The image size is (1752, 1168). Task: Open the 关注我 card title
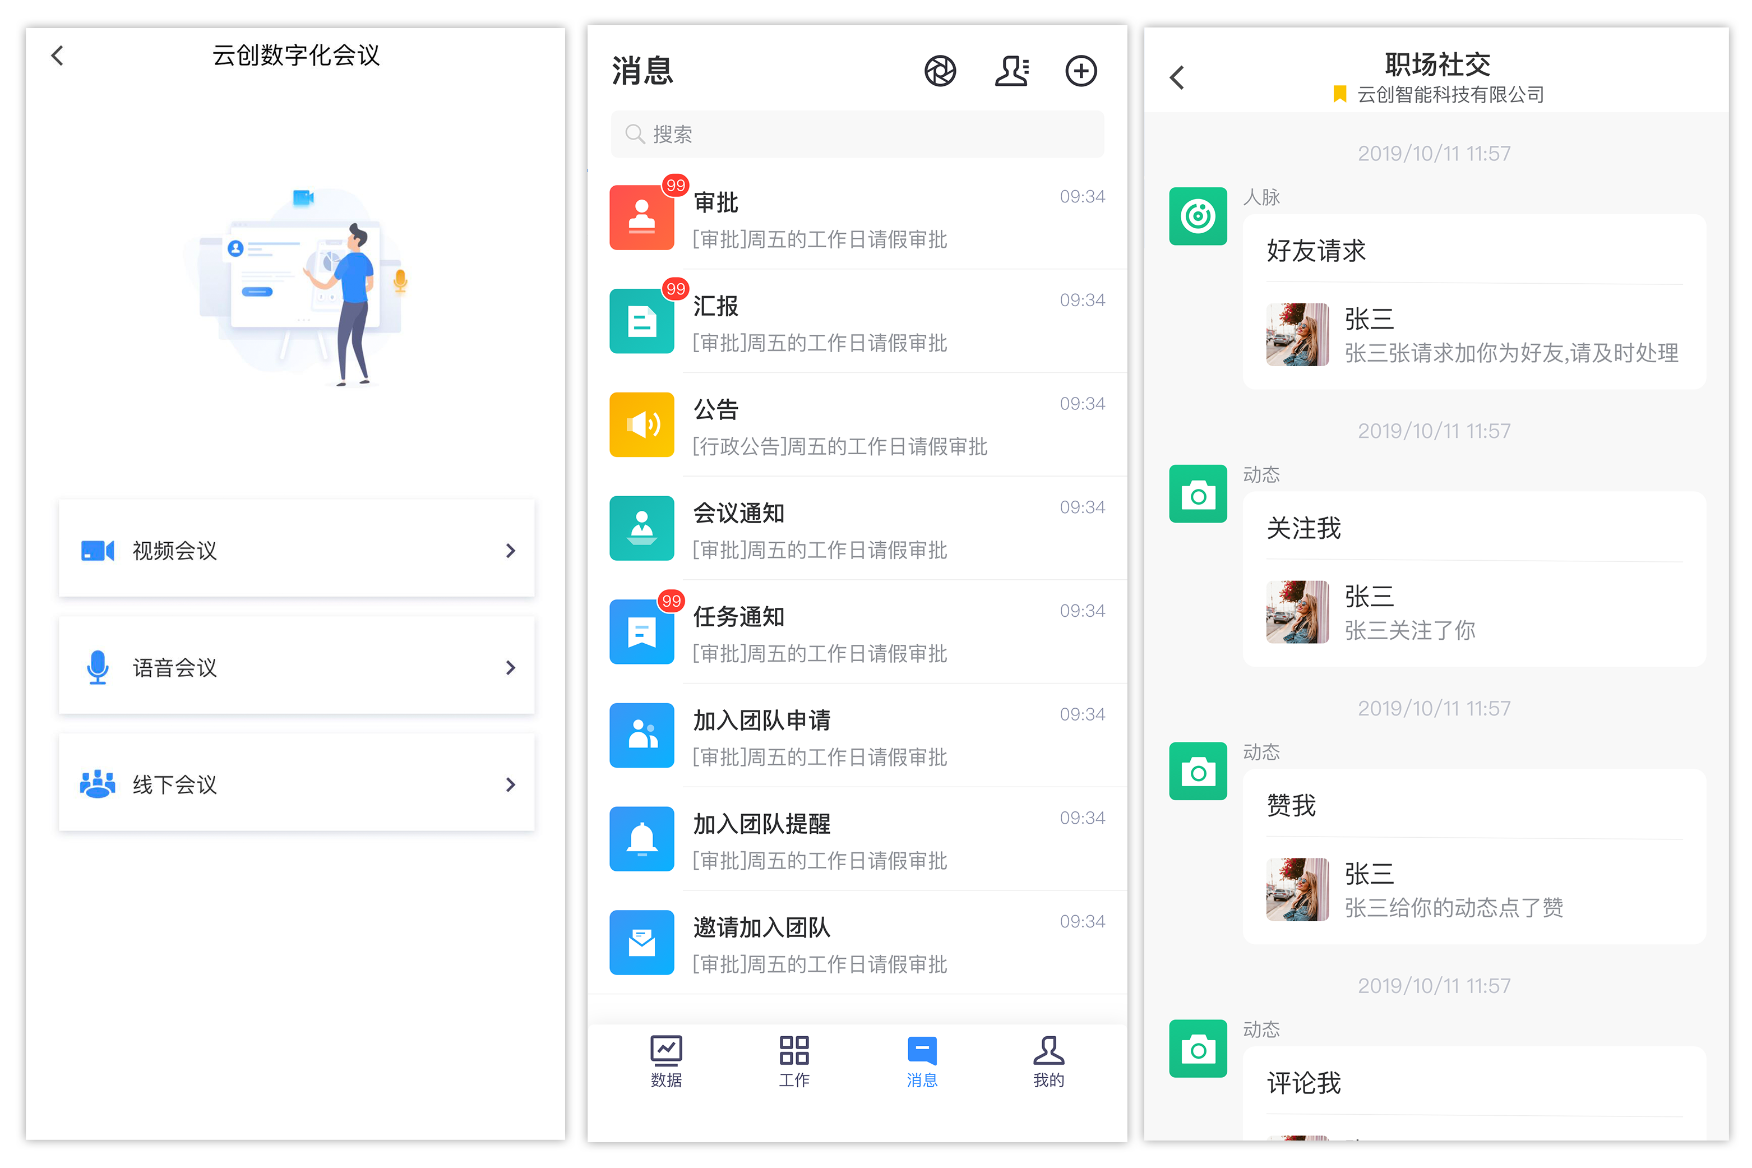[1303, 528]
